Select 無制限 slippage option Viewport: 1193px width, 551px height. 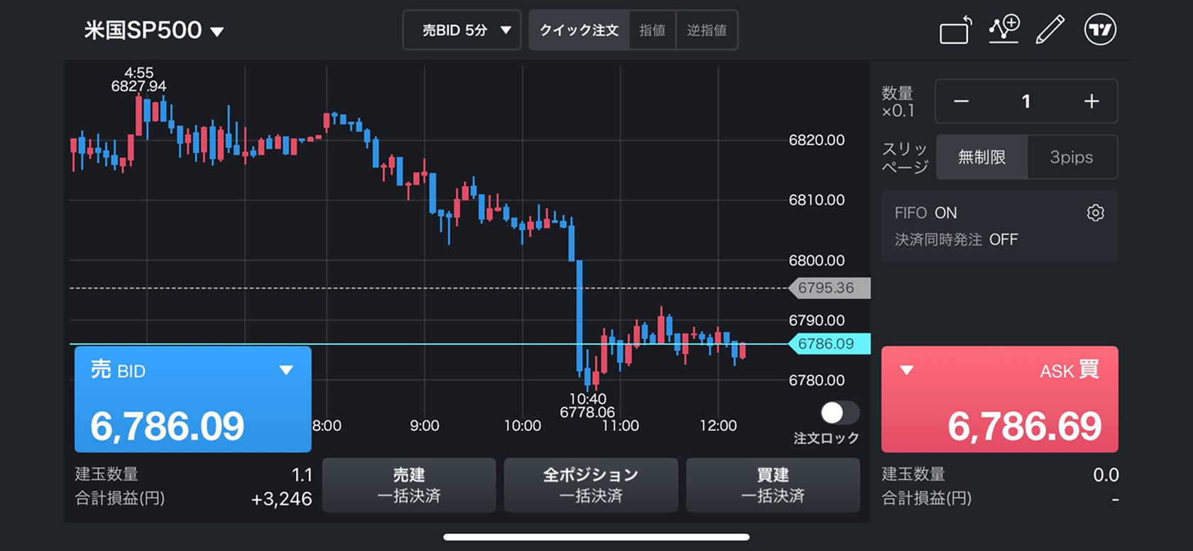[x=981, y=157]
